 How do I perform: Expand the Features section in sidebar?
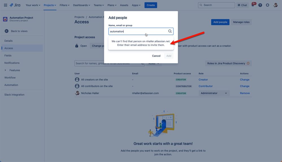click(x=5, y=70)
